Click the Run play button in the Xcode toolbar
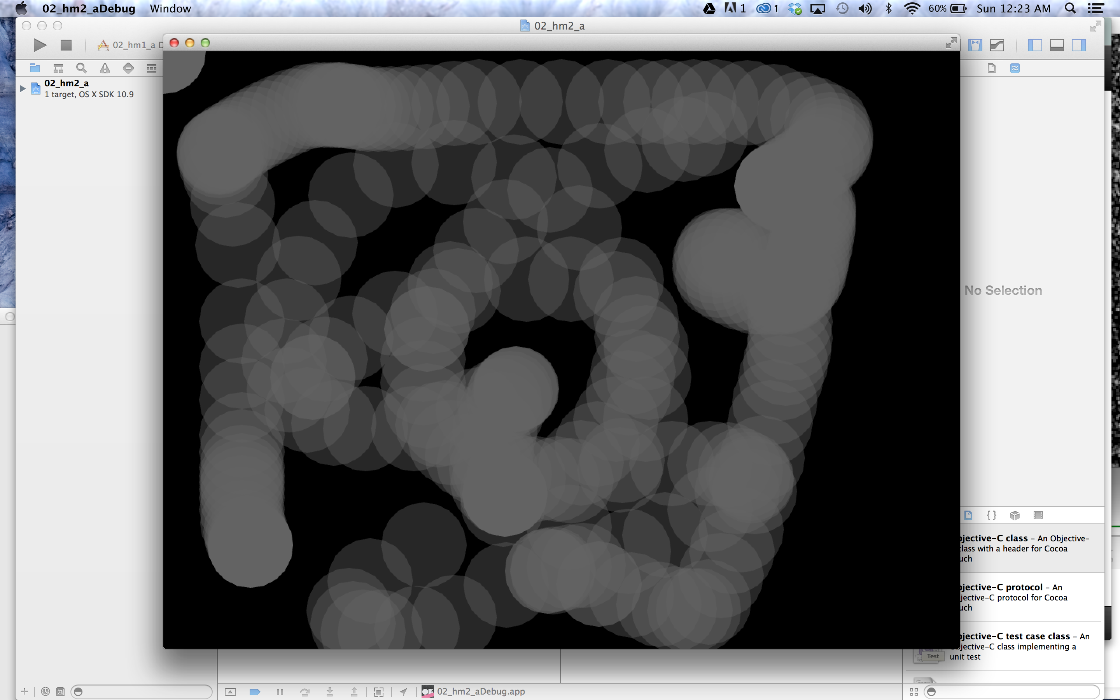 [40, 45]
